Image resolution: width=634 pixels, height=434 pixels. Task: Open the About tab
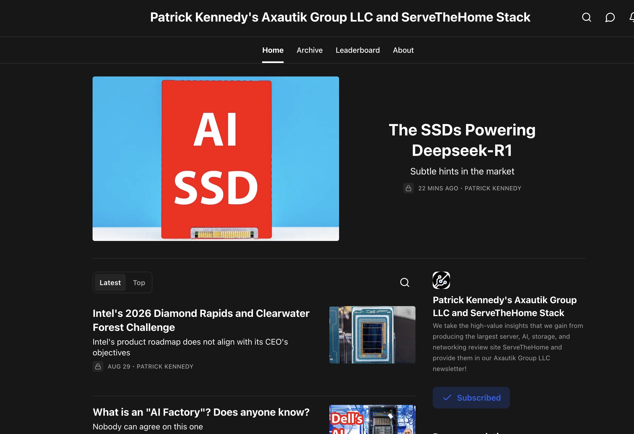click(x=403, y=50)
